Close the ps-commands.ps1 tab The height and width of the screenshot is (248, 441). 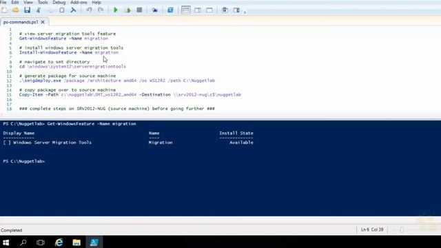[43, 22]
